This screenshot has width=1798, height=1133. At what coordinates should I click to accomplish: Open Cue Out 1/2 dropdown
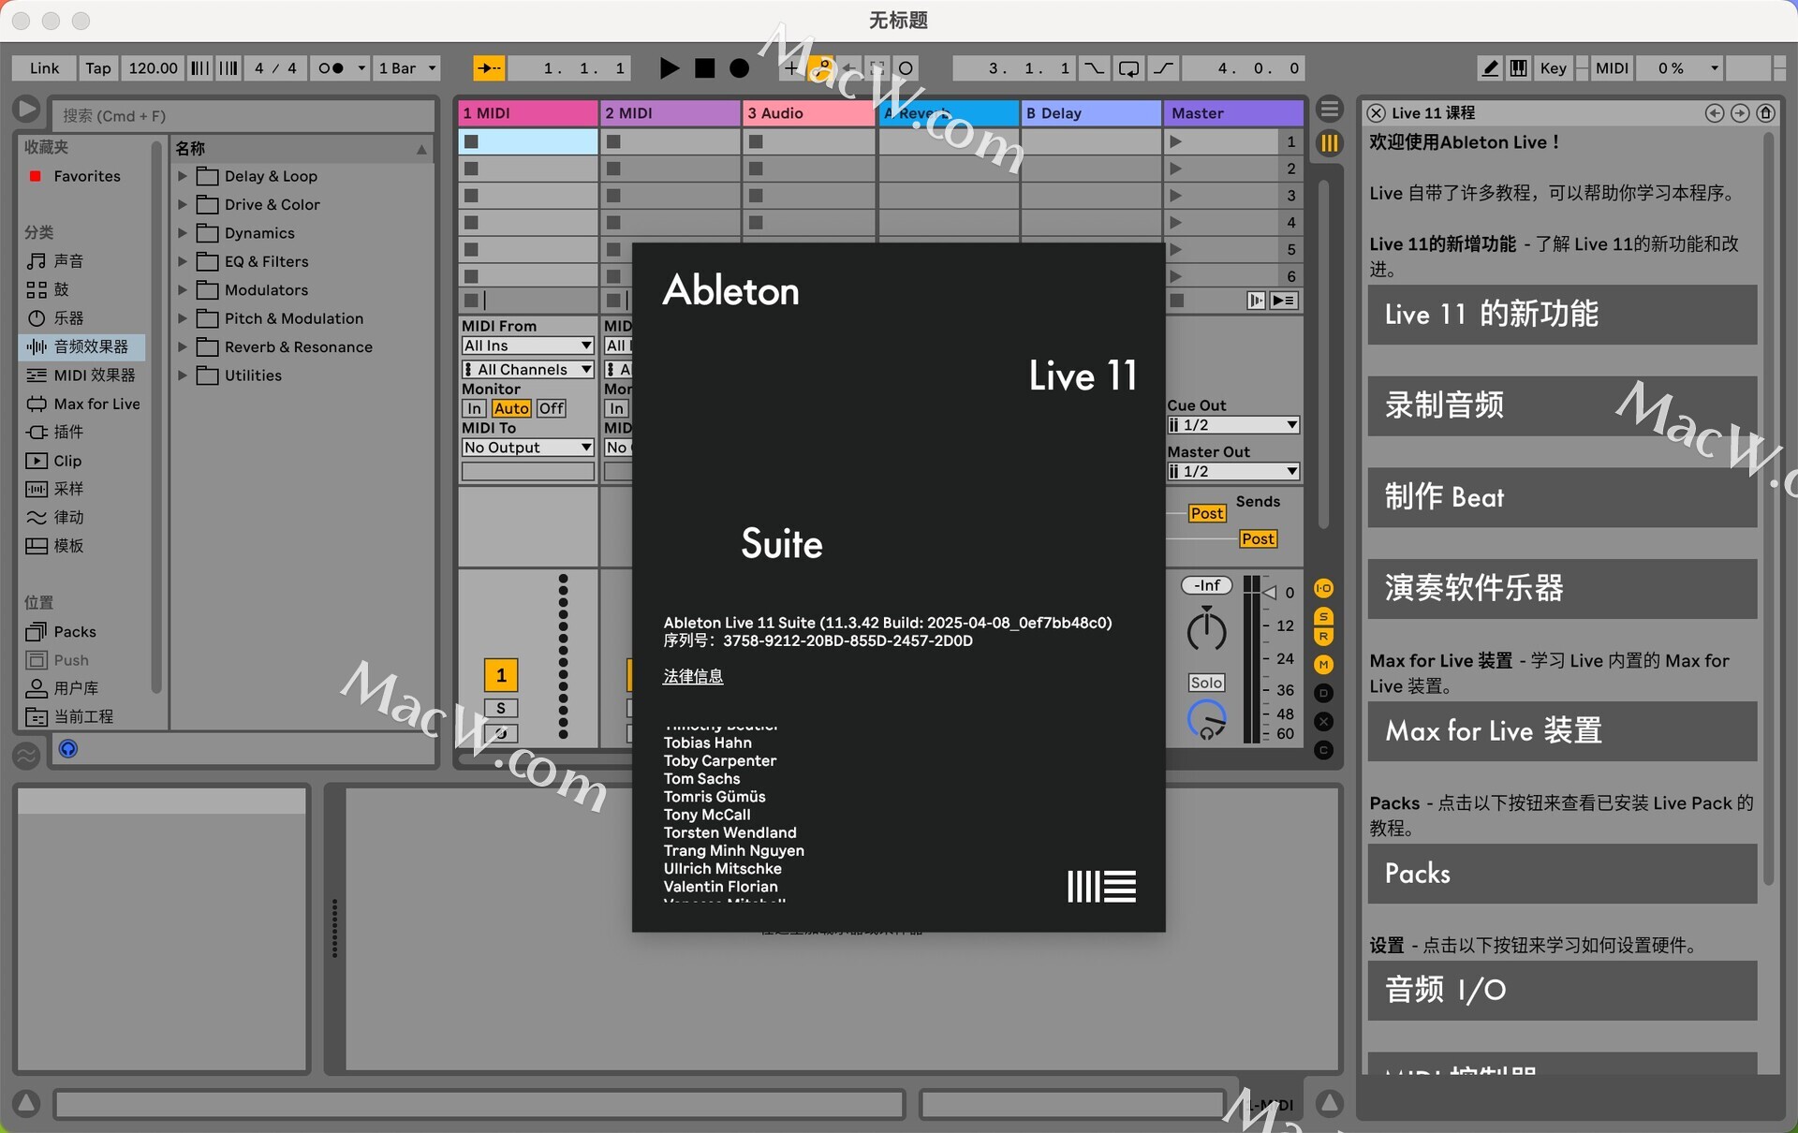click(1233, 425)
